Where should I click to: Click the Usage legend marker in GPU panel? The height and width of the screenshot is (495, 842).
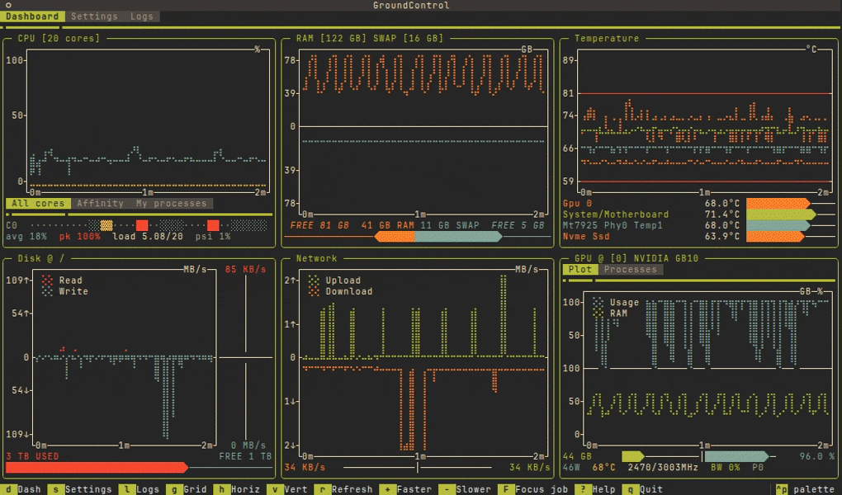pyautogui.click(x=598, y=302)
